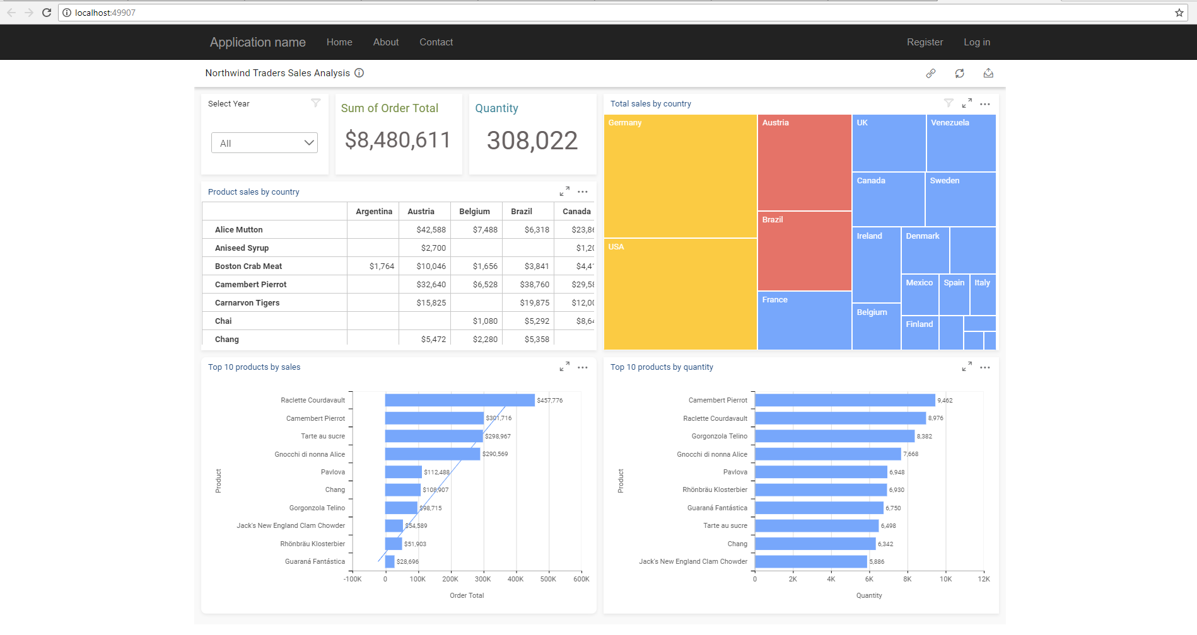Navigate to the About page
Image resolution: width=1197 pixels, height=635 pixels.
coord(385,42)
